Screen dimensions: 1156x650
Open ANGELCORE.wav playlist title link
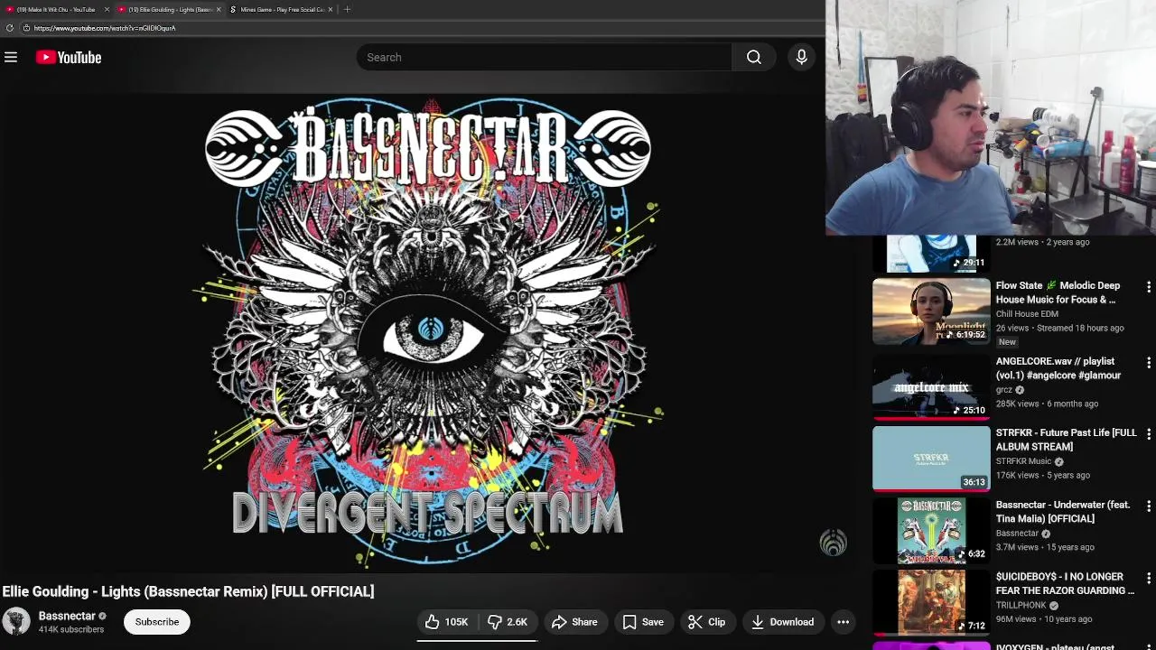[1058, 368]
